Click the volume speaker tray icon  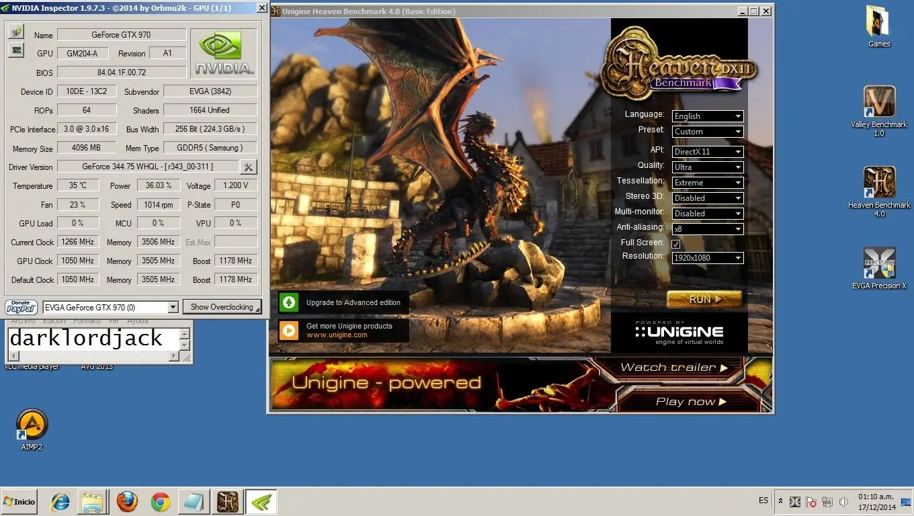tap(843, 502)
